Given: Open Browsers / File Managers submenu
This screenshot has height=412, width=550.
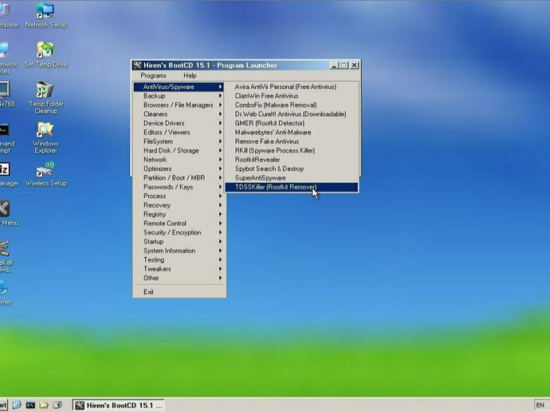Looking at the screenshot, I should (x=179, y=105).
